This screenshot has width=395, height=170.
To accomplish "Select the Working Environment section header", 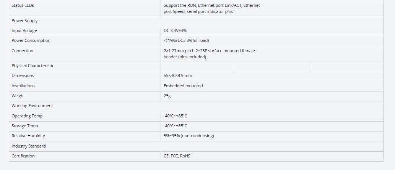I will pyautogui.click(x=32, y=106).
